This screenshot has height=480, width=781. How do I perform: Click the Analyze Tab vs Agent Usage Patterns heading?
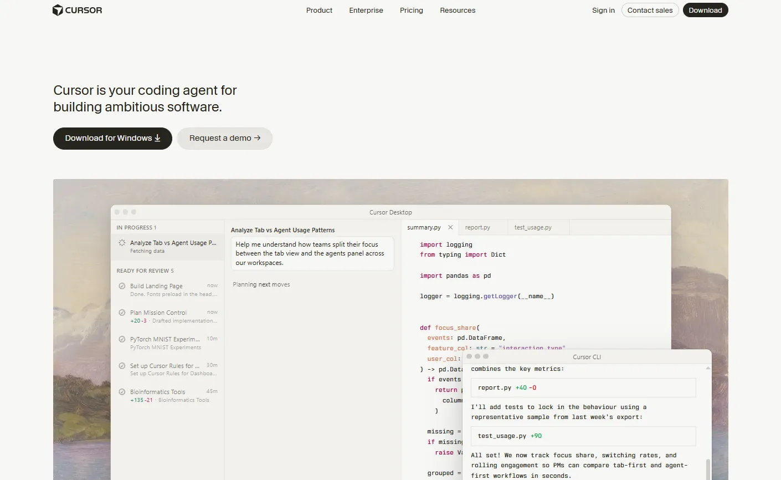tap(282, 230)
